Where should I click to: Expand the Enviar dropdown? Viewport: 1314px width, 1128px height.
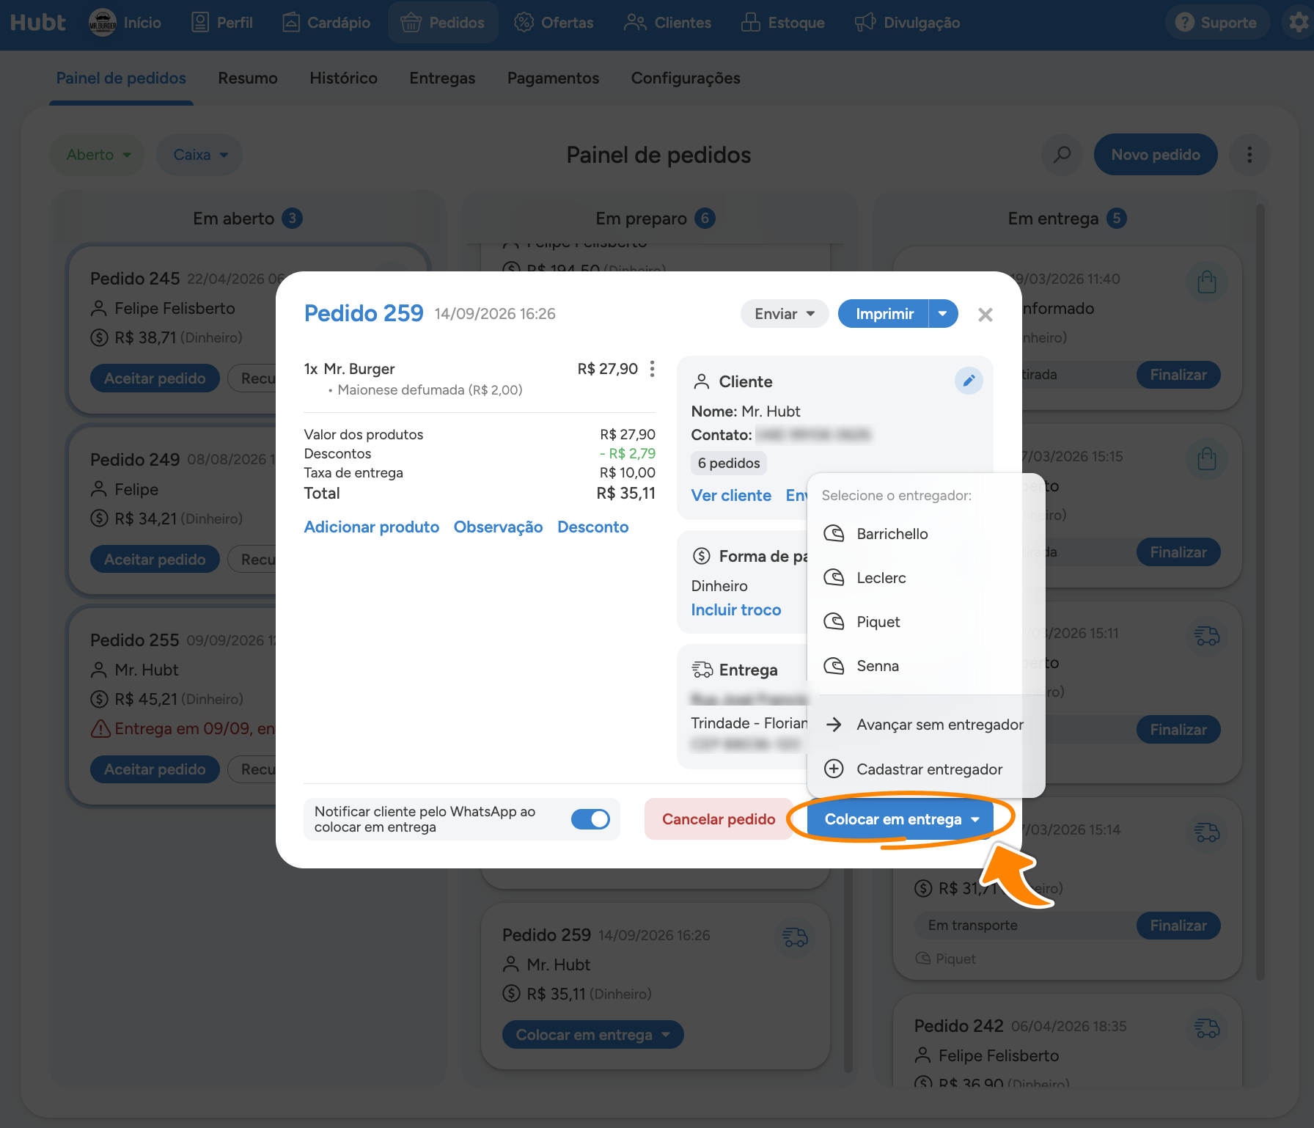[785, 314]
